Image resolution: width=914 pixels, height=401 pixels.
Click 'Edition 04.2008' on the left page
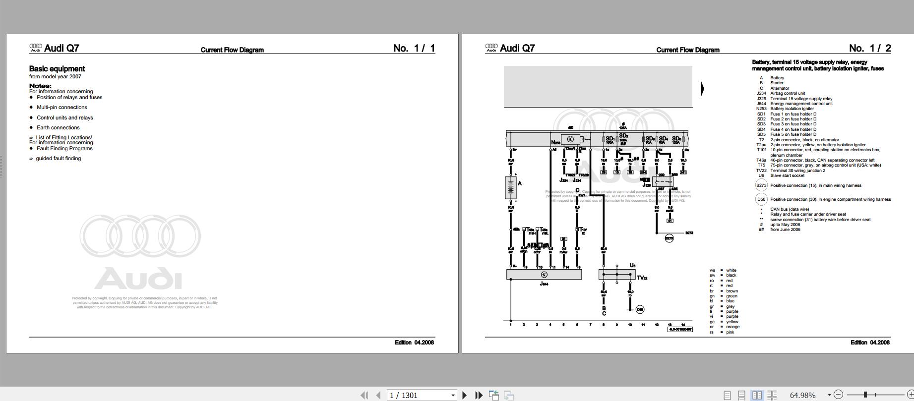(415, 343)
